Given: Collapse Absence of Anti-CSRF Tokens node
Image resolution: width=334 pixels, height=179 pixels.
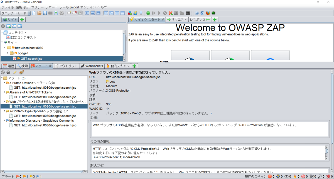Looking at the screenshot, I should tap(5, 92).
